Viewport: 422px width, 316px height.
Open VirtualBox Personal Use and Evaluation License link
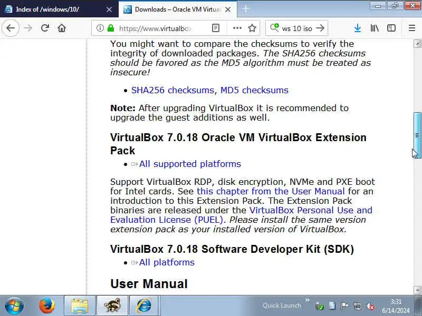pos(242,215)
